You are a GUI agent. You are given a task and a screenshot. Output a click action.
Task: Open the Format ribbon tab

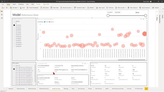tap(38, 4)
